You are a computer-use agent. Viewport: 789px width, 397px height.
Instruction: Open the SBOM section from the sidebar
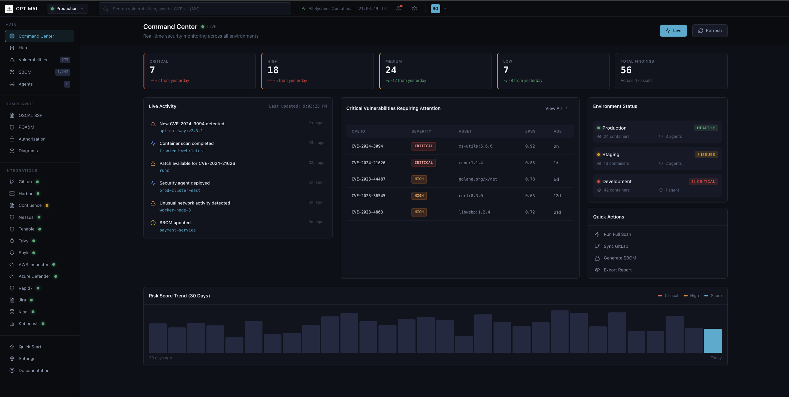point(12,72)
